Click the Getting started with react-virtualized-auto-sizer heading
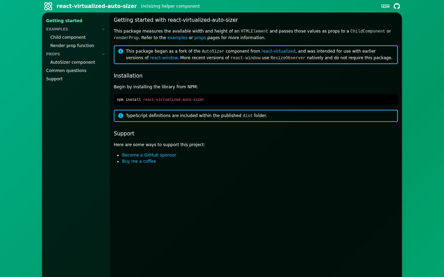The height and width of the screenshot is (277, 444). (x=176, y=20)
